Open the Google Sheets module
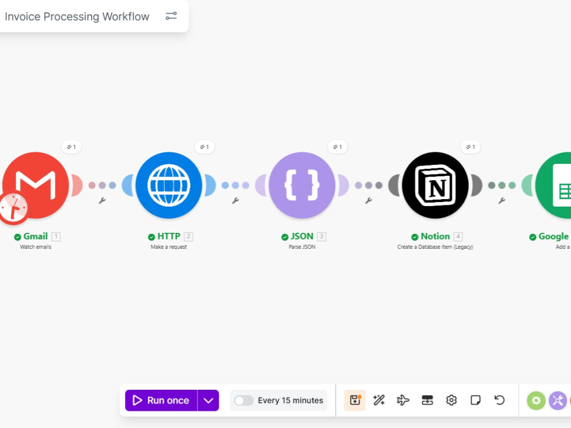Image resolution: width=571 pixels, height=428 pixels. (553, 185)
